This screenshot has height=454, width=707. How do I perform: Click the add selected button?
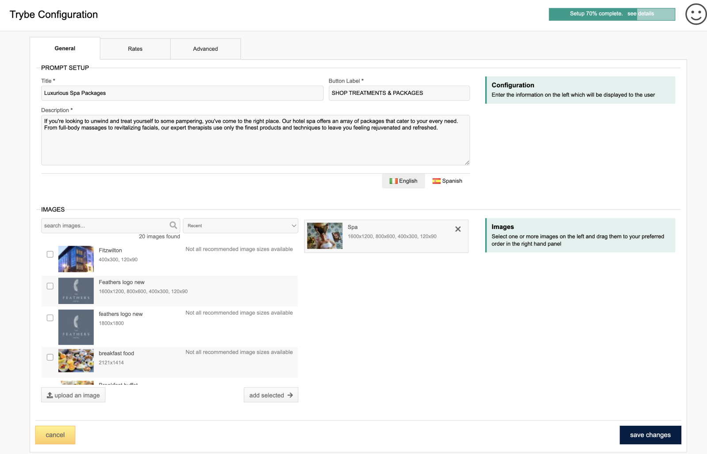click(271, 395)
